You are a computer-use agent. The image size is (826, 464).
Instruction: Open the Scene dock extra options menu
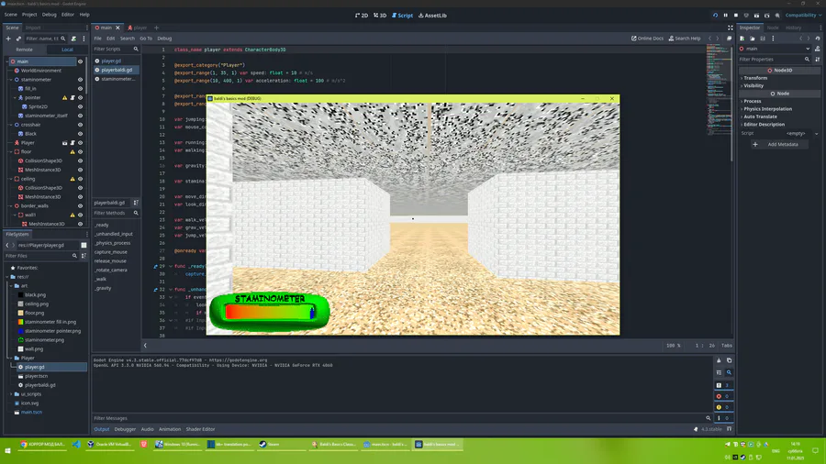point(84,39)
